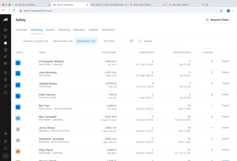Select the New Drivers (3) filter
The width and height of the screenshot is (237, 161).
63,41
